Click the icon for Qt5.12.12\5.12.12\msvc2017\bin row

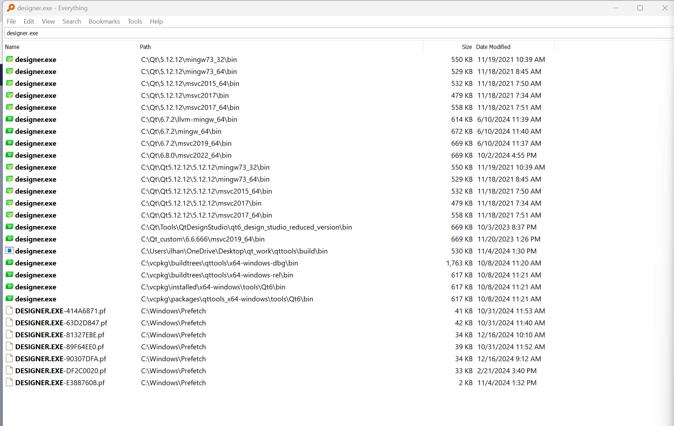click(x=10, y=203)
